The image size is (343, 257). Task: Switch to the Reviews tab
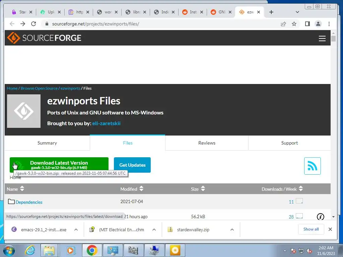[x=207, y=143]
